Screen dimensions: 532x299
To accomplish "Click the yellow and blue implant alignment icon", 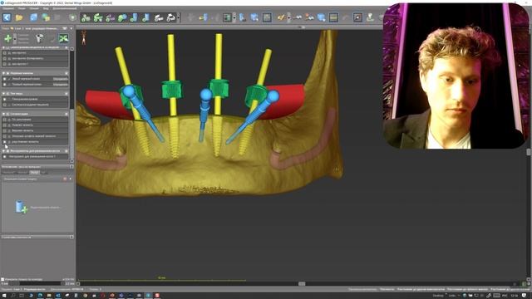I will point(203,17).
